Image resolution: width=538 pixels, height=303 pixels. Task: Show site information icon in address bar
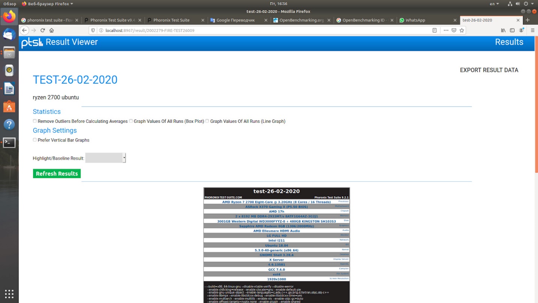(101, 30)
